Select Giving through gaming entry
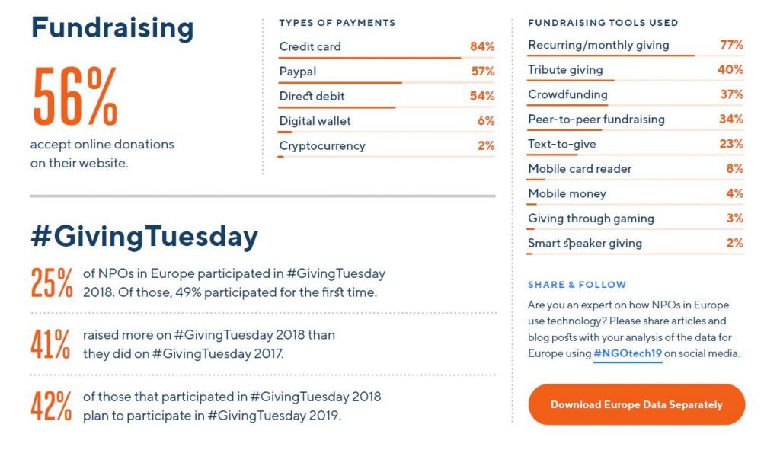This screenshot has height=453, width=780. (635, 219)
